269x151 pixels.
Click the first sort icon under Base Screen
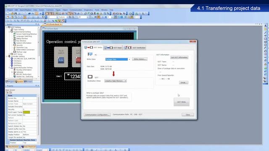point(8,92)
